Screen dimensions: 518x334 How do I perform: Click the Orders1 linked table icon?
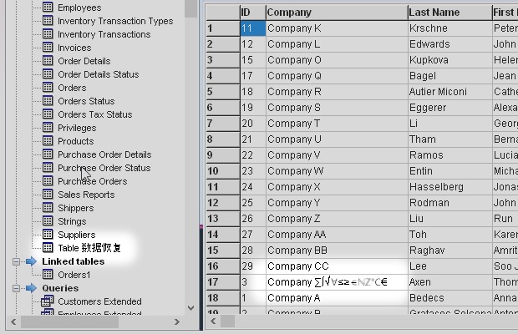tap(48, 275)
